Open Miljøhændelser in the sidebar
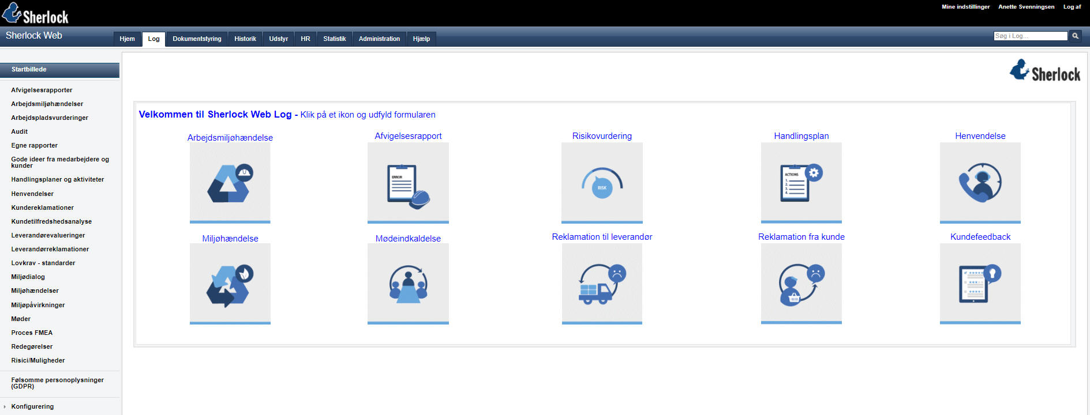Image resolution: width=1090 pixels, height=415 pixels. tap(35, 290)
